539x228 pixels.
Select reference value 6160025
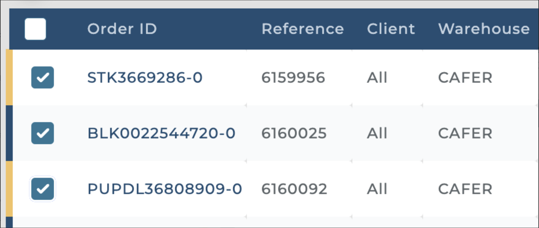(x=294, y=133)
